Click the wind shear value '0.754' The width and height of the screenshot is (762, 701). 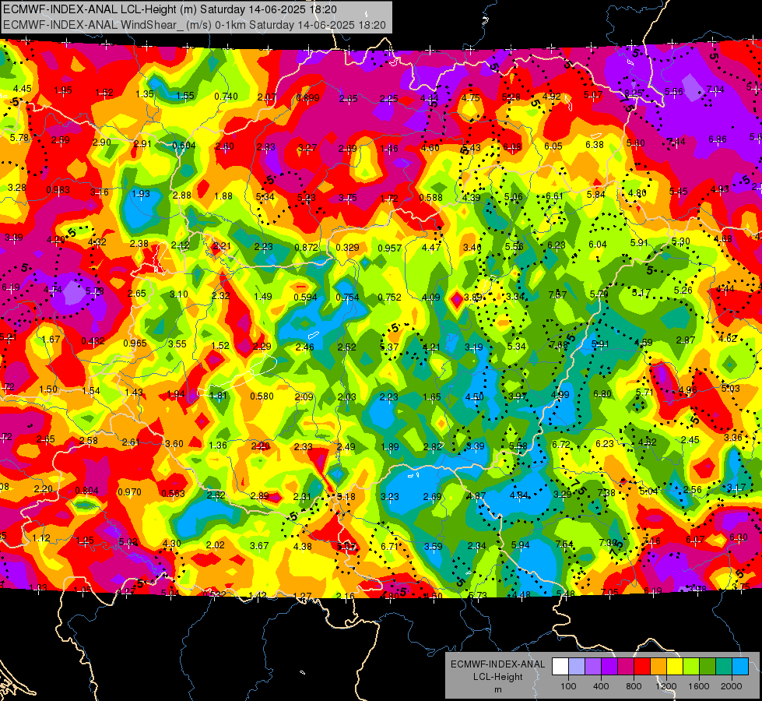347,298
